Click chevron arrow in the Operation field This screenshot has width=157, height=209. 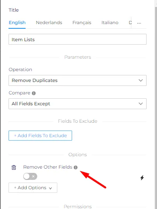point(141,80)
